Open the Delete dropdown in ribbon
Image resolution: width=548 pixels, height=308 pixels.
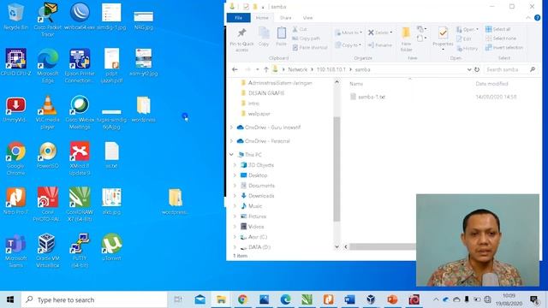380,33
